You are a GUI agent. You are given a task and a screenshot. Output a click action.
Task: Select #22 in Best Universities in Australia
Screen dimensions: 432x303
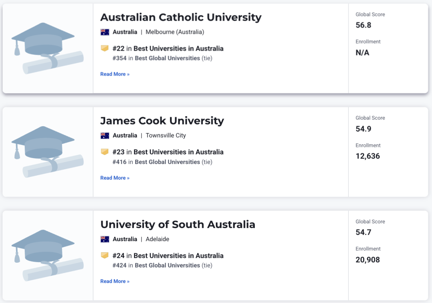click(x=168, y=49)
